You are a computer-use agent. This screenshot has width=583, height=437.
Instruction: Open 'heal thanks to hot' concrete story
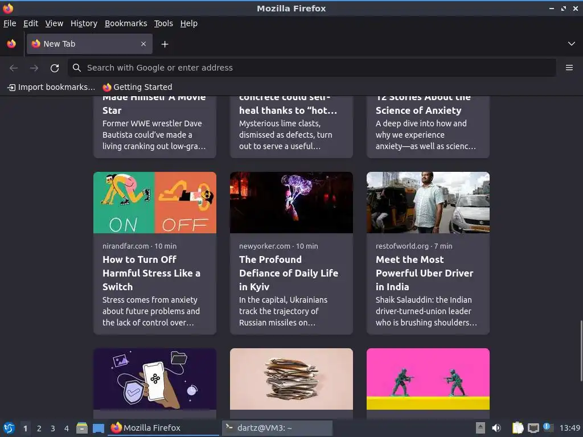click(x=291, y=126)
